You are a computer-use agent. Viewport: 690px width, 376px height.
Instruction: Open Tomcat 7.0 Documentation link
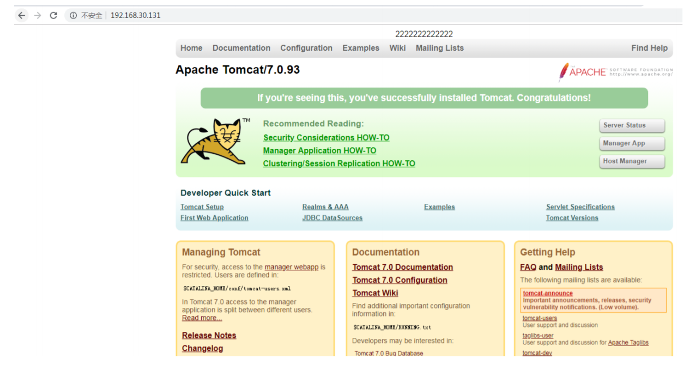click(403, 268)
